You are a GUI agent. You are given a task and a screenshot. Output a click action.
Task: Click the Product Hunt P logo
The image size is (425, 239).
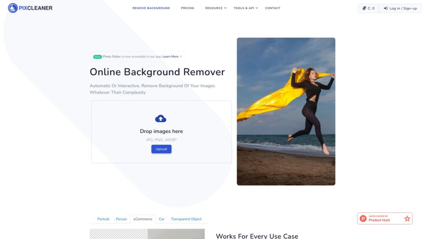363,218
